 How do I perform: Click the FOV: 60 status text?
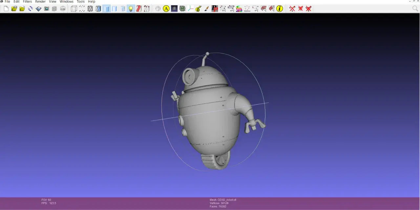[46, 200]
